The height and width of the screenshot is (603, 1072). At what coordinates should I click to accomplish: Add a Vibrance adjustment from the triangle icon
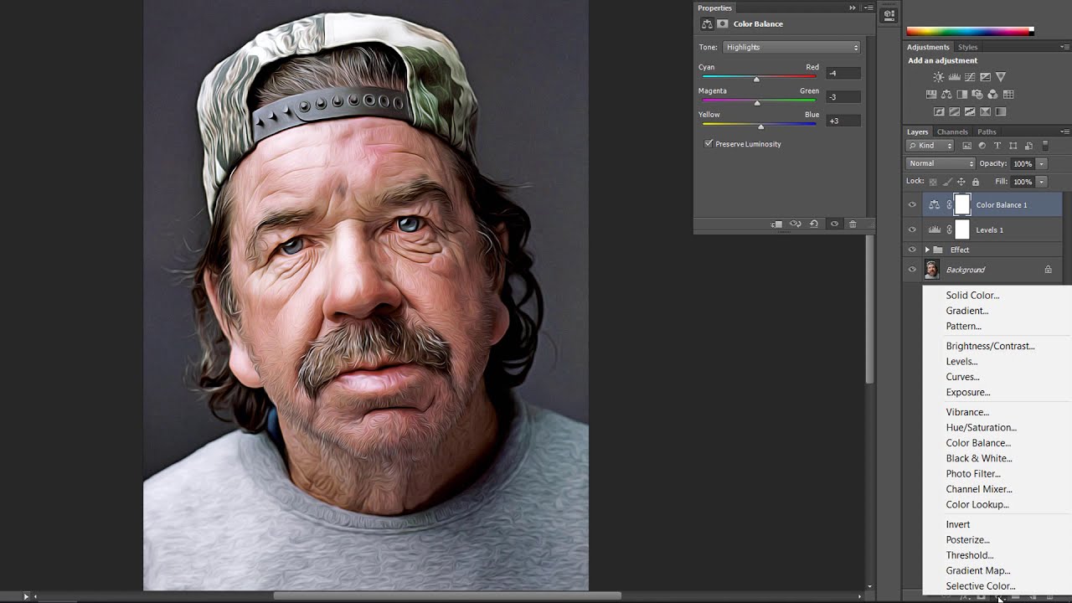[1001, 77]
